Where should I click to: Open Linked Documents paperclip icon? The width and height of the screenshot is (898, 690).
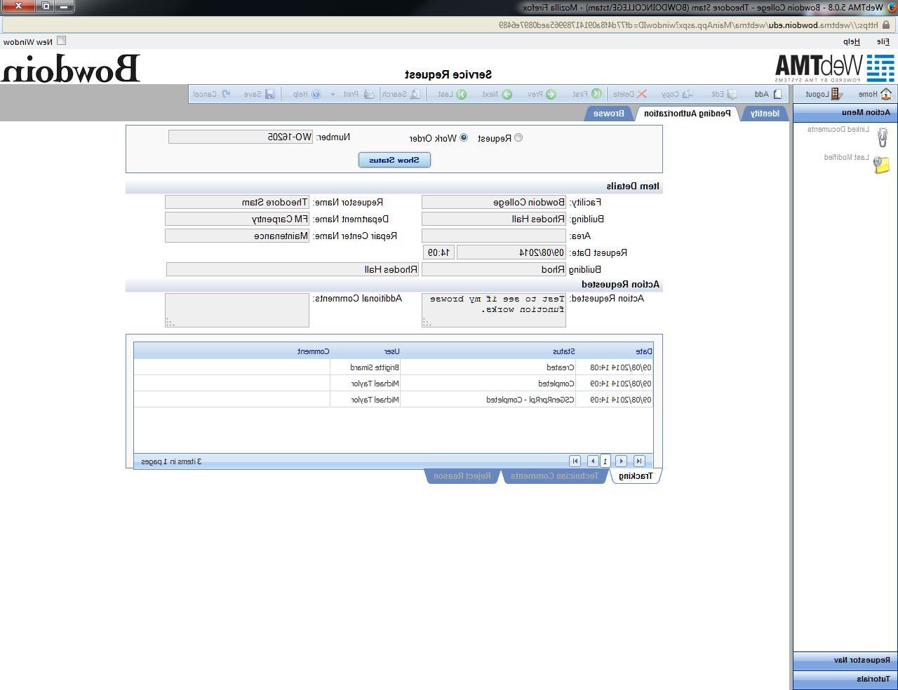pyautogui.click(x=882, y=136)
